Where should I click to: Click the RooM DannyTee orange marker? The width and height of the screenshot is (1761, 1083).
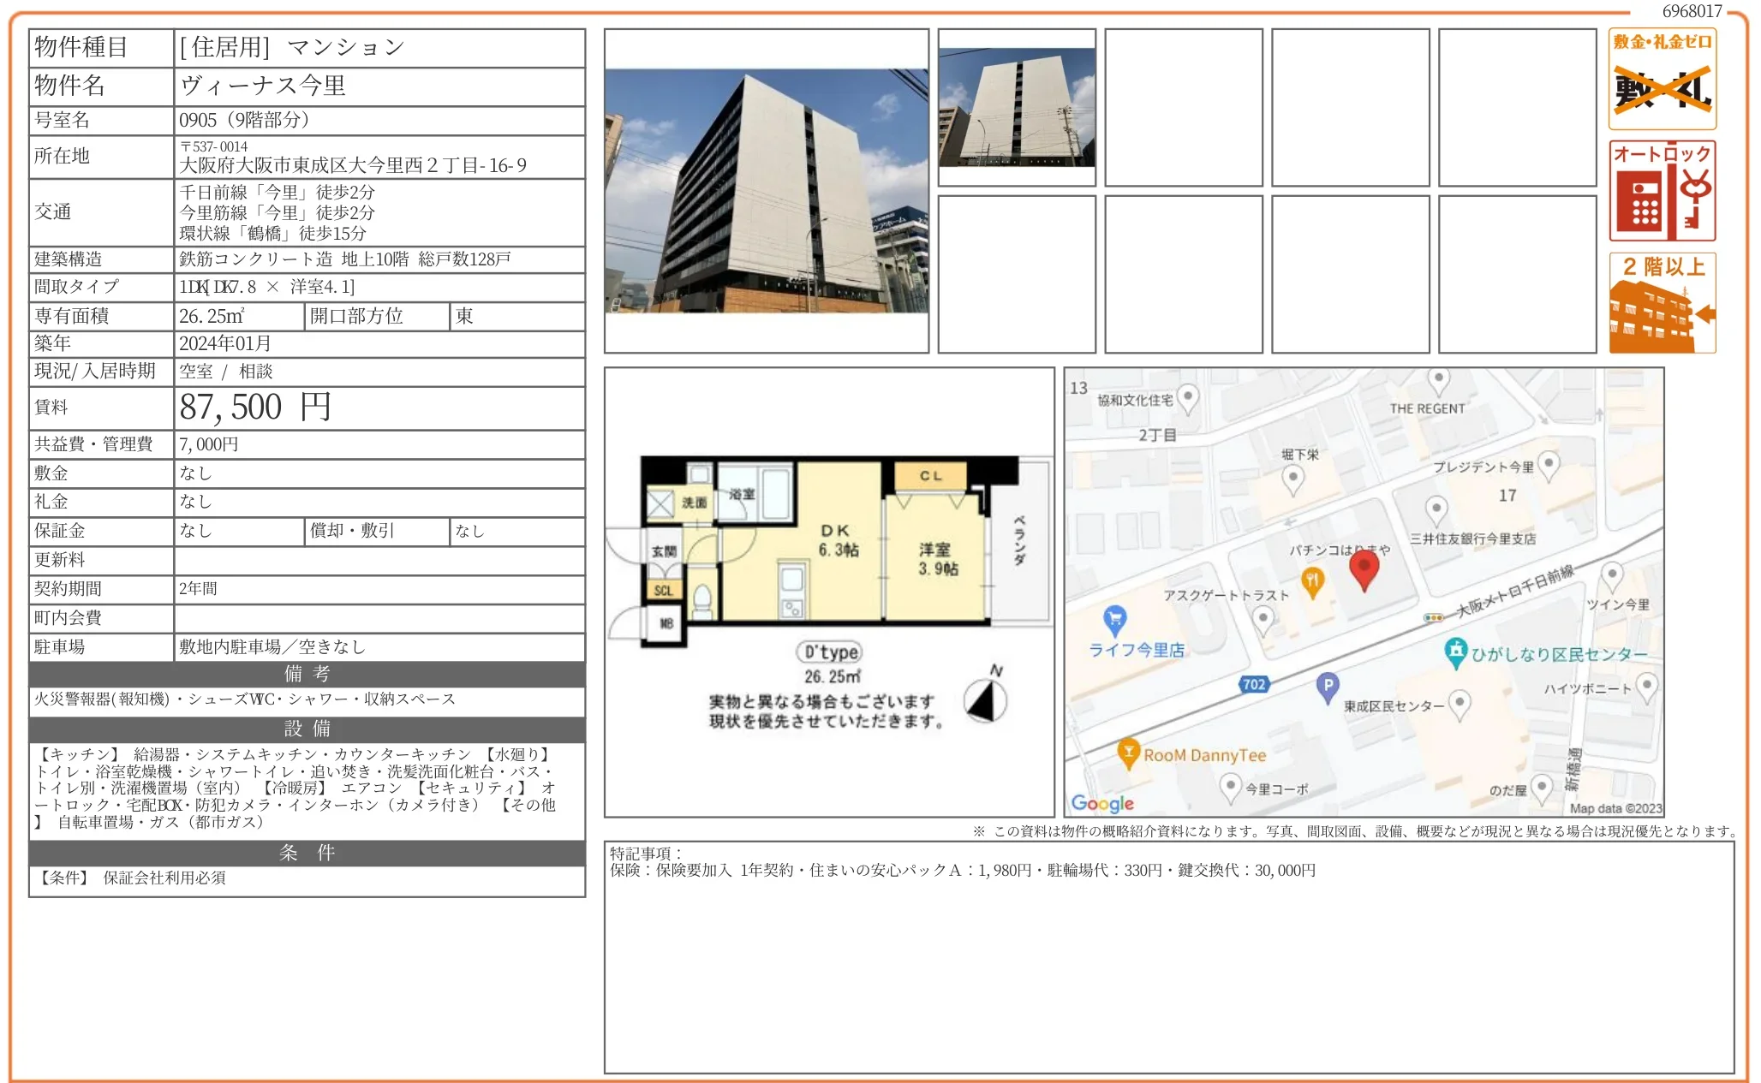point(1129,753)
